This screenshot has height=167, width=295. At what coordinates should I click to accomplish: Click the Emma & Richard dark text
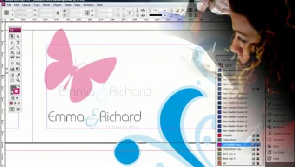(95, 117)
